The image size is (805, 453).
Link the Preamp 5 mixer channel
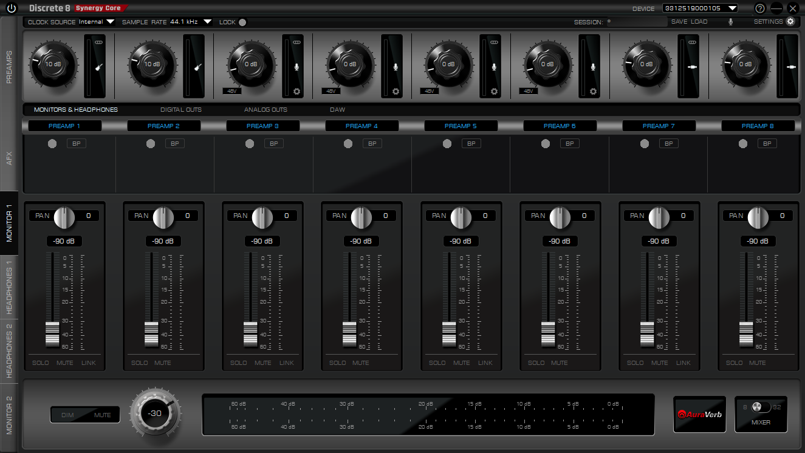pyautogui.click(x=485, y=363)
